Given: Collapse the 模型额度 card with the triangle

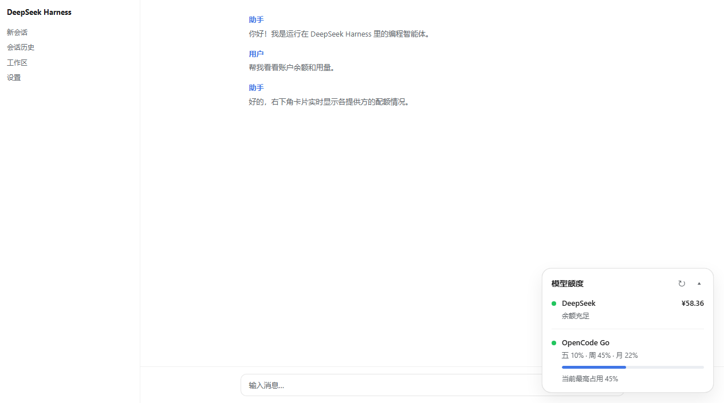Looking at the screenshot, I should click(699, 284).
